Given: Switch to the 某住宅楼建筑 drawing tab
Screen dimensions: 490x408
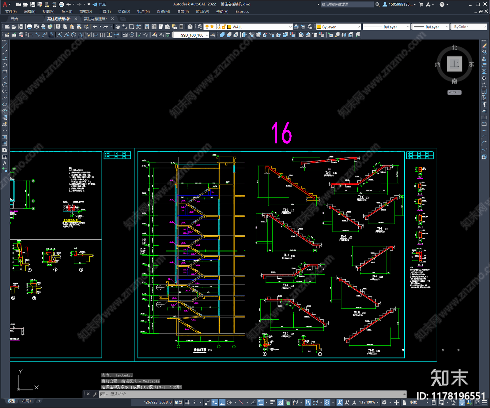Looking at the screenshot, I should point(95,19).
